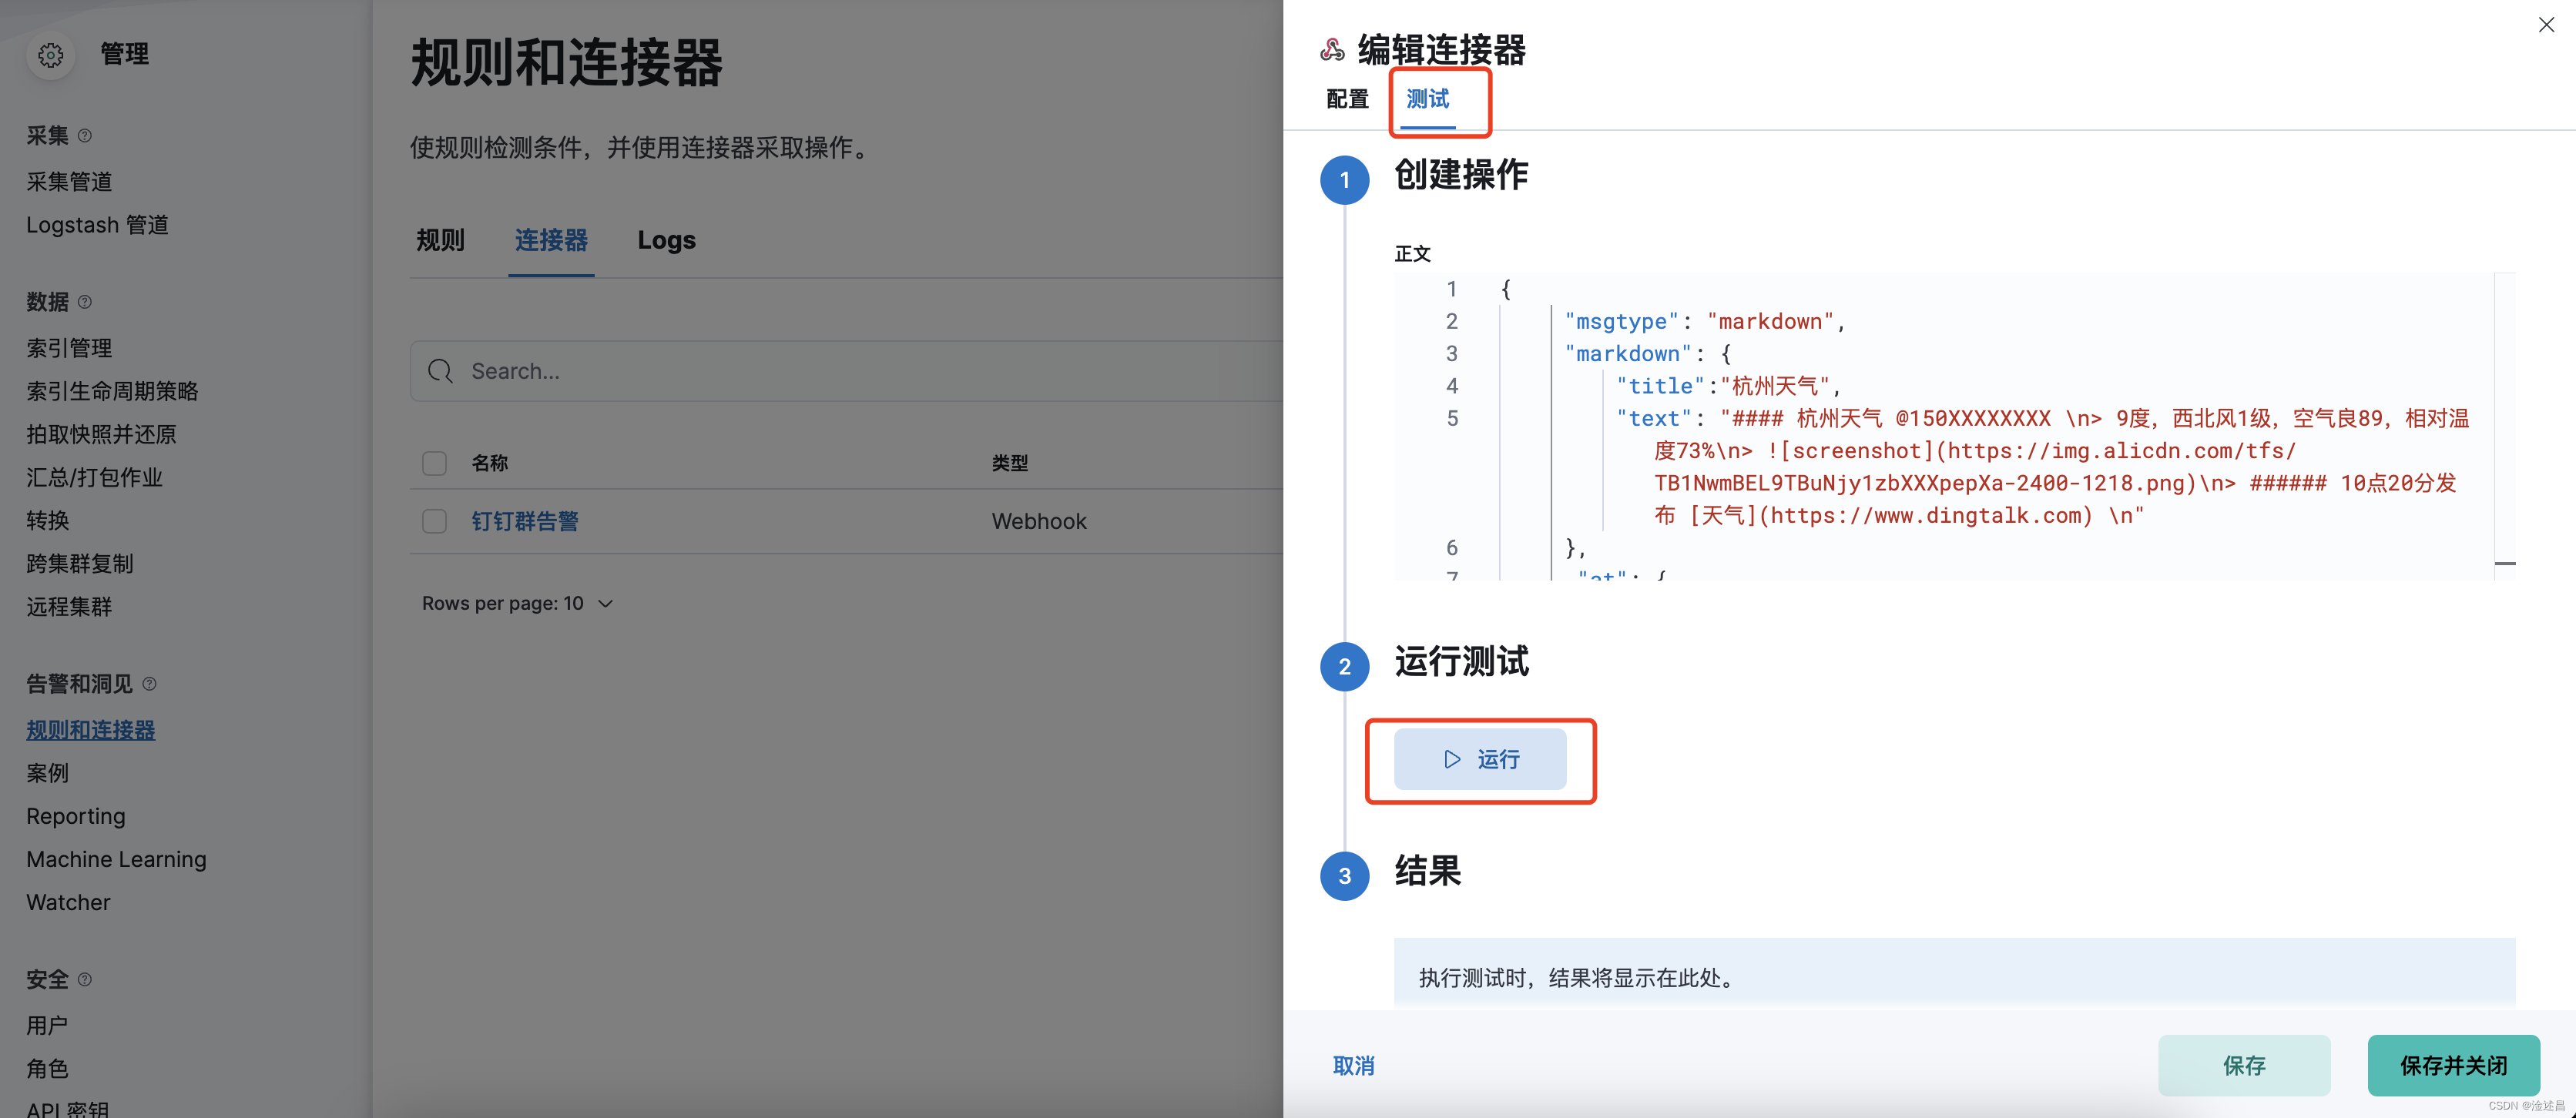Click the 保存并关闭 button

2453,1066
